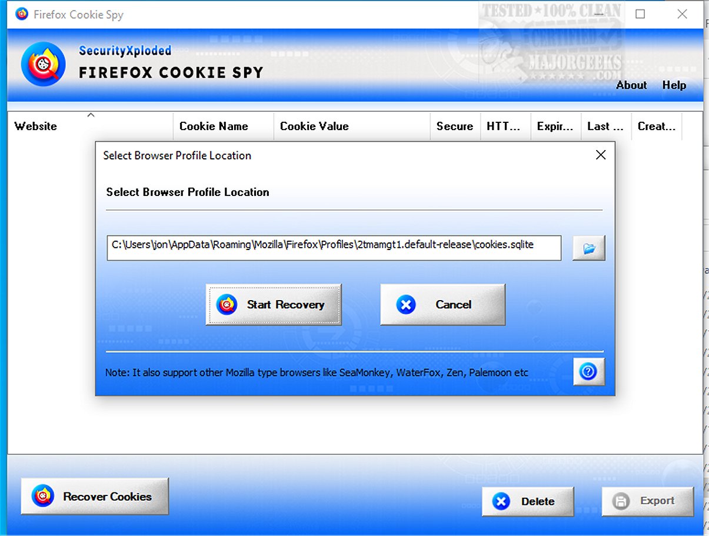Screen dimensions: 709x536
Task: Click the Export button
Action: coord(647,501)
